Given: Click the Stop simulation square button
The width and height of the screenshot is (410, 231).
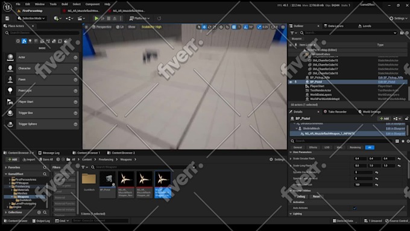Looking at the screenshot, I should coord(109,18).
